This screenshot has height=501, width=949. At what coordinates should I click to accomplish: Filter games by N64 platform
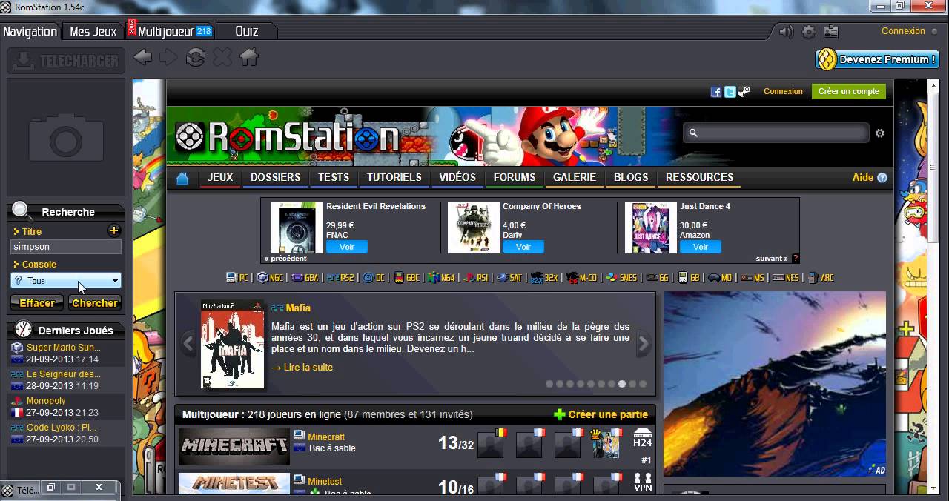[441, 278]
